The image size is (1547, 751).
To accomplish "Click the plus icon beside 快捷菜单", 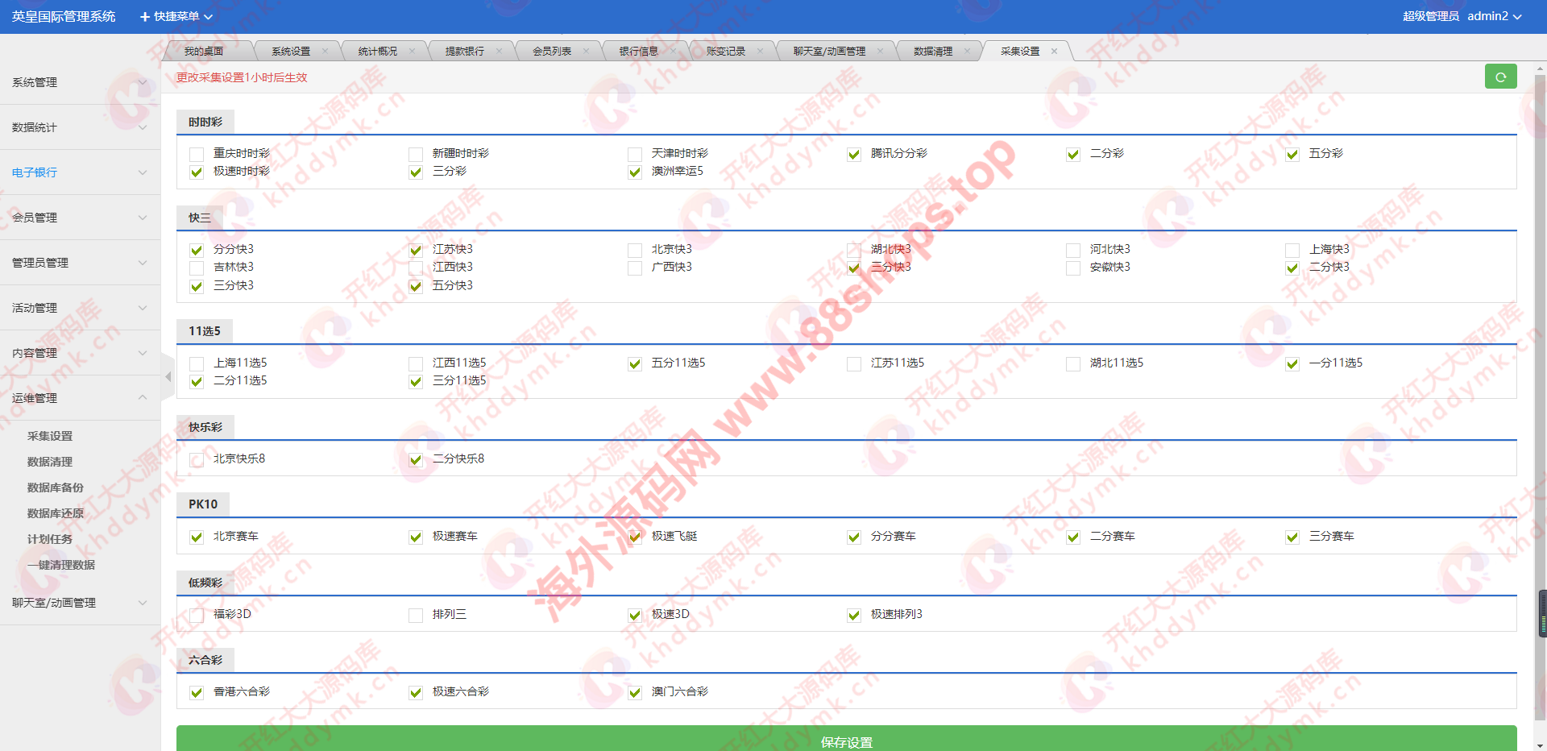I will [x=145, y=17].
